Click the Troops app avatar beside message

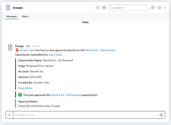(x=10, y=48)
